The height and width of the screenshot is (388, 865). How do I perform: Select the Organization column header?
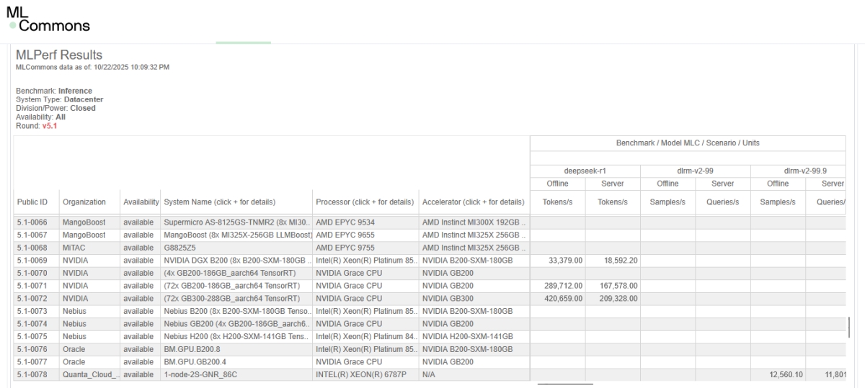84,202
